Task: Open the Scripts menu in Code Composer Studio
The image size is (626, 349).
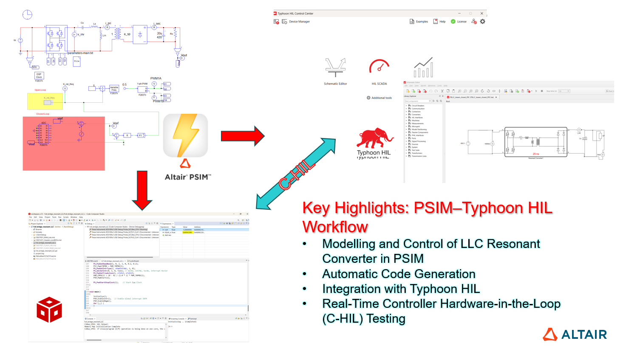Action: pyautogui.click(x=66, y=217)
